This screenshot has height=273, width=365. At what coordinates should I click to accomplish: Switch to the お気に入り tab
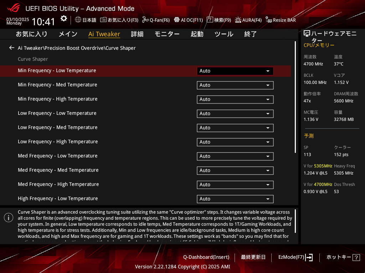click(x=32, y=34)
